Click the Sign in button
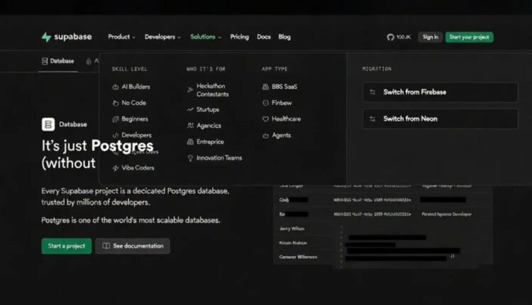532x305 pixels. (430, 37)
